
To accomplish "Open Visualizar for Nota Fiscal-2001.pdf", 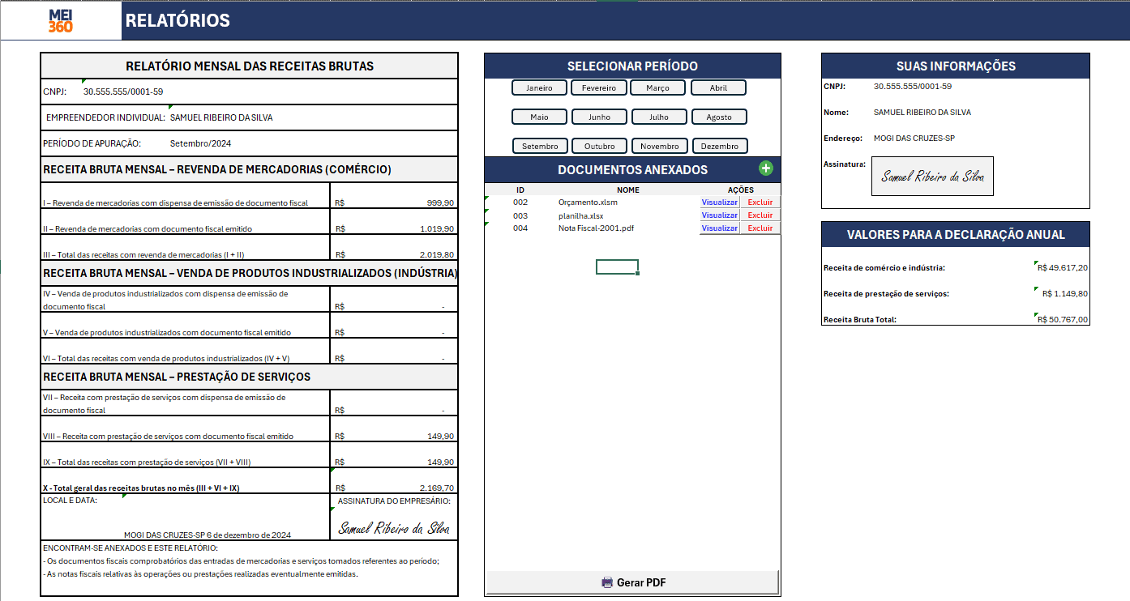I will tap(720, 228).
